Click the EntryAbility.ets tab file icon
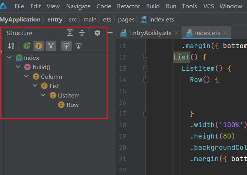Image resolution: width=247 pixels, height=175 pixels. click(x=124, y=33)
